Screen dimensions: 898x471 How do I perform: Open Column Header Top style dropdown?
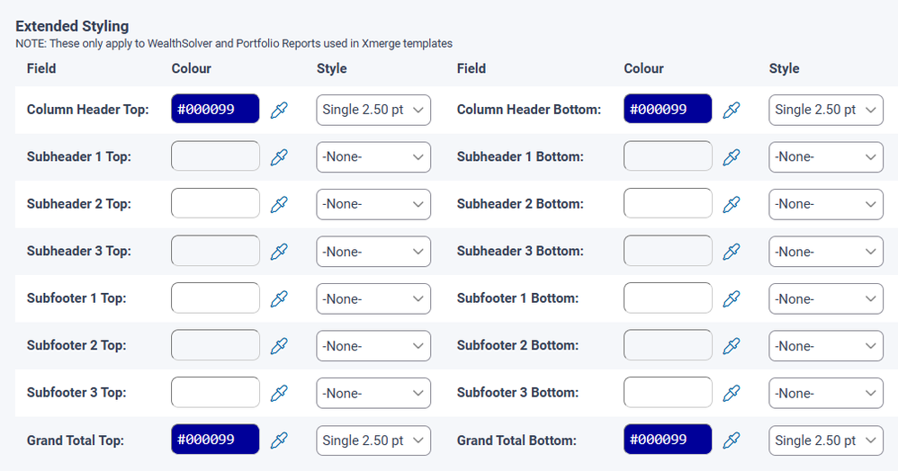coord(373,110)
